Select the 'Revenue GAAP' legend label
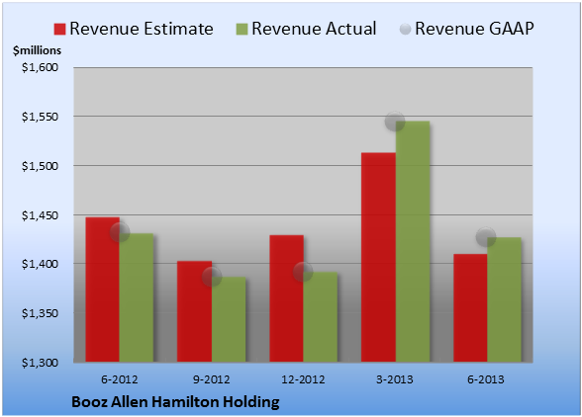Screen dimensions: 582x417 (474, 29)
